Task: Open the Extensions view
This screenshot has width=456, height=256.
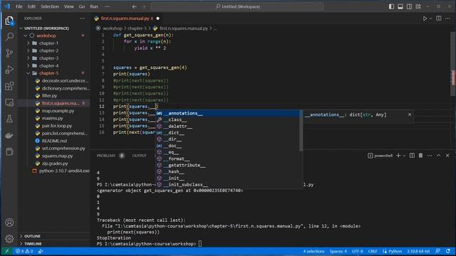Action: tap(9, 86)
